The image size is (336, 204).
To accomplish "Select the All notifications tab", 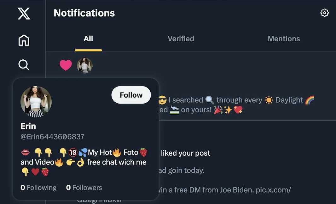I will (88, 39).
